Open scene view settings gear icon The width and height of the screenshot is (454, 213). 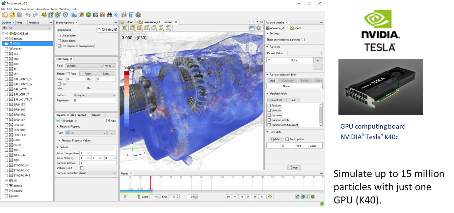click(259, 28)
